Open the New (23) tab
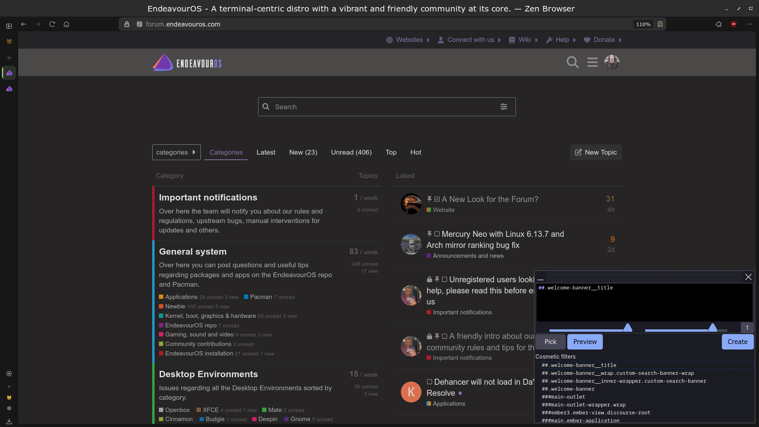The height and width of the screenshot is (427, 759). pyautogui.click(x=303, y=152)
